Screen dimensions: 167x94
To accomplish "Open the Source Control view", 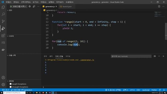I will (3, 21).
